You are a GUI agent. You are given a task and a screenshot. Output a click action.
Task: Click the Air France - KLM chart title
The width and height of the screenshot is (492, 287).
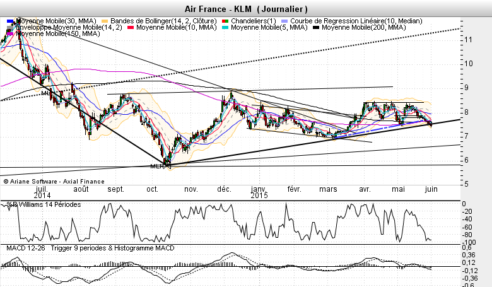246,9
